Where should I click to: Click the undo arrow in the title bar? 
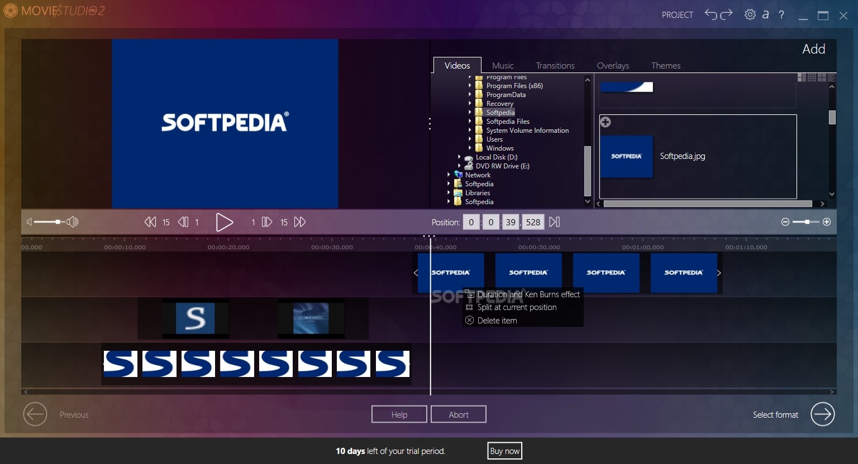click(711, 14)
